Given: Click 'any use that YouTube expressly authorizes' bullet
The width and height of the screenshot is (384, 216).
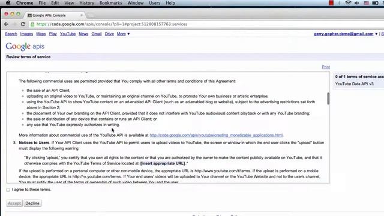Looking at the screenshot, I should pos(73,125).
